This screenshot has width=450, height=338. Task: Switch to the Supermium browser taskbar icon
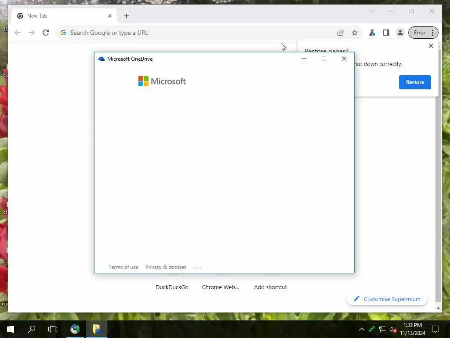pos(75,329)
